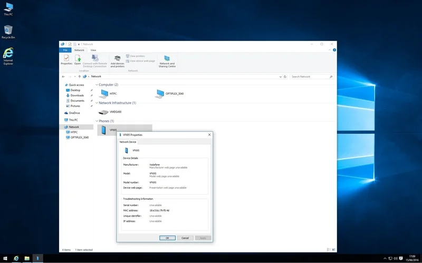Click the Properties ribbon icon
Screen dimensions: 422x263
pyautogui.click(x=66, y=59)
